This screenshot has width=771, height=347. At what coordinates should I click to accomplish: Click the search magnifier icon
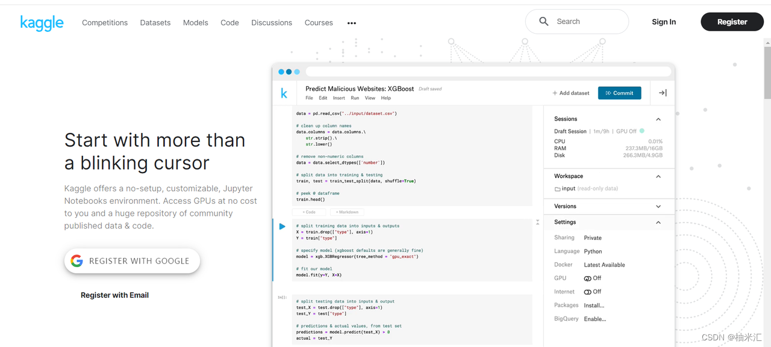tap(544, 22)
